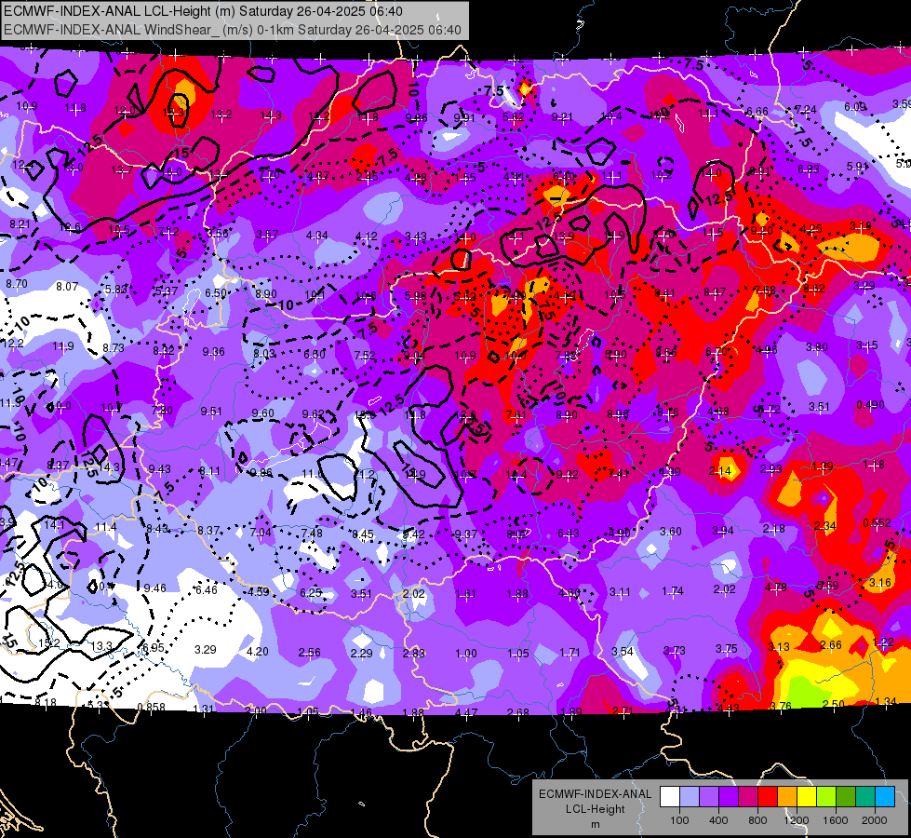This screenshot has width=911, height=838.
Task: Click the grid value 2.14
Action: [720, 470]
